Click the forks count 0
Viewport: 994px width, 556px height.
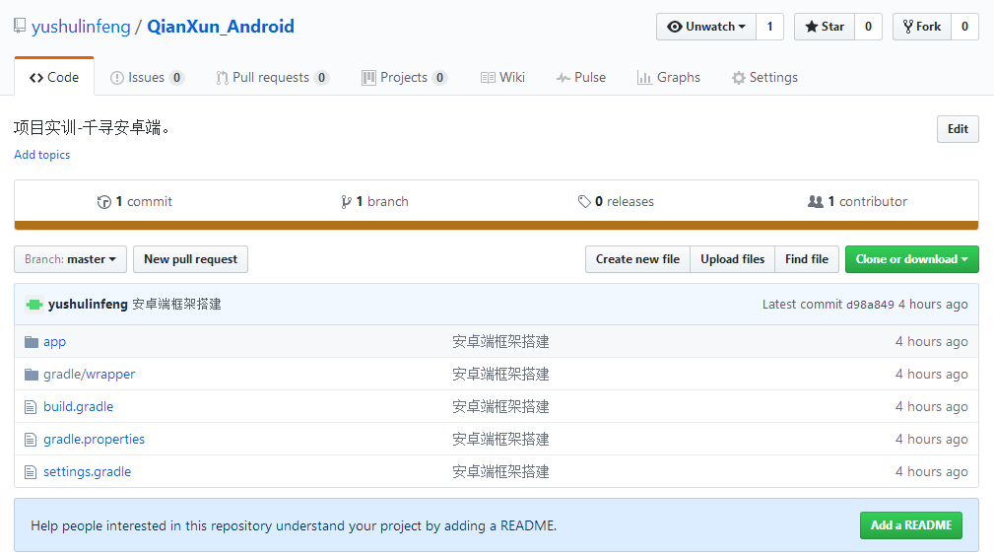964,27
